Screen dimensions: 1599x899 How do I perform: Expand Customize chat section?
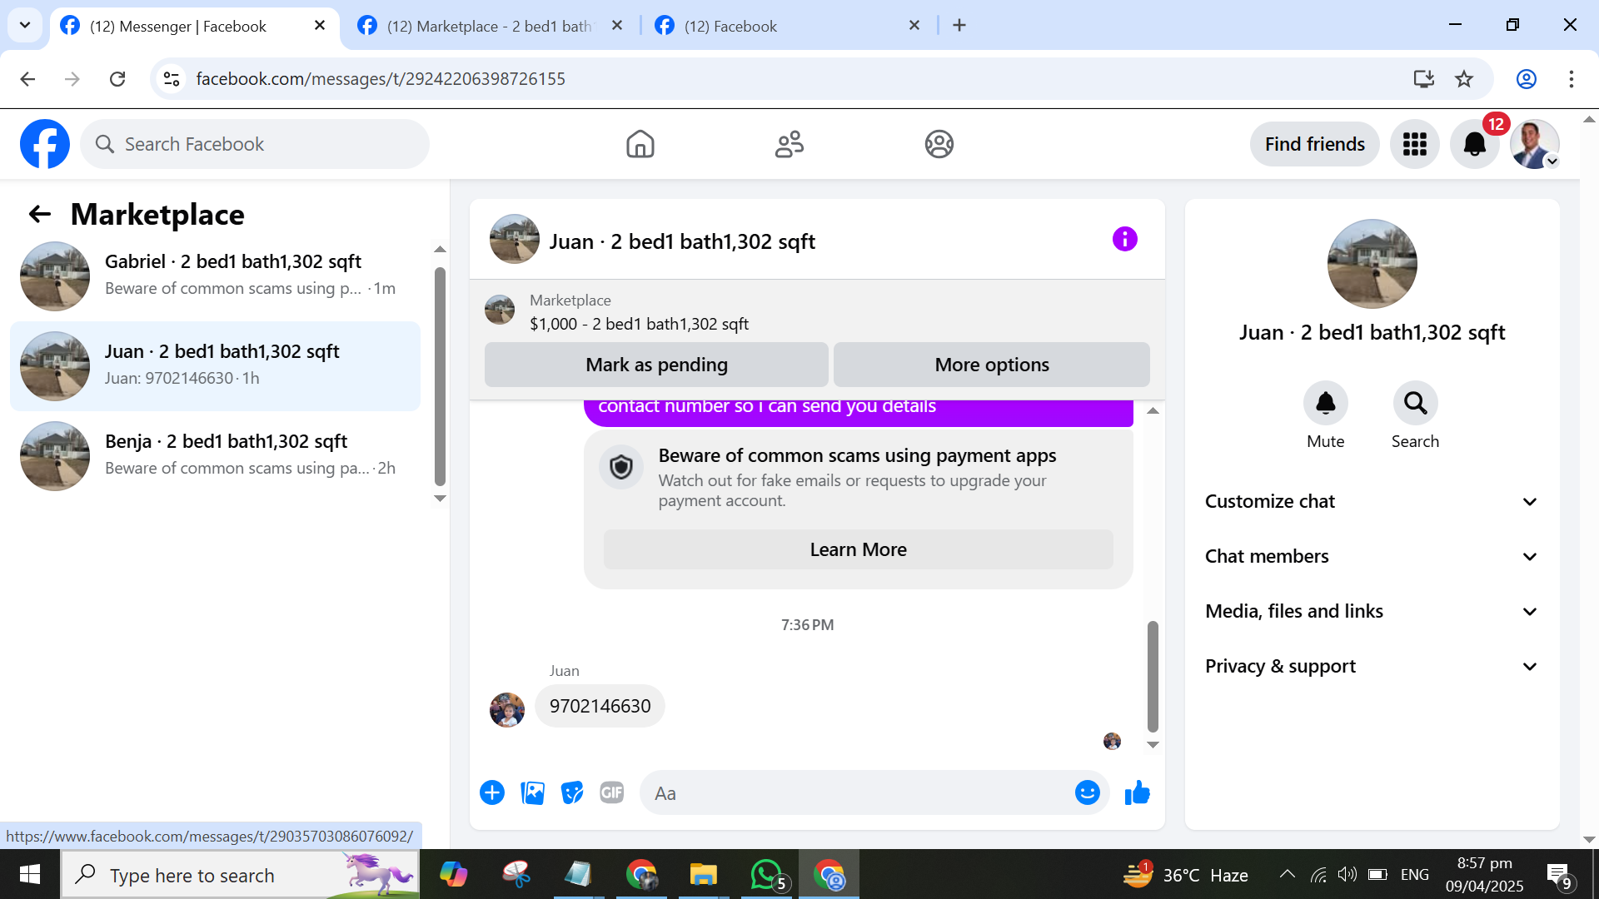coord(1371,501)
